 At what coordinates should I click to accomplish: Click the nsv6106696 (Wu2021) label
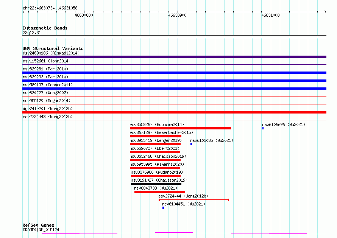tap(284, 124)
